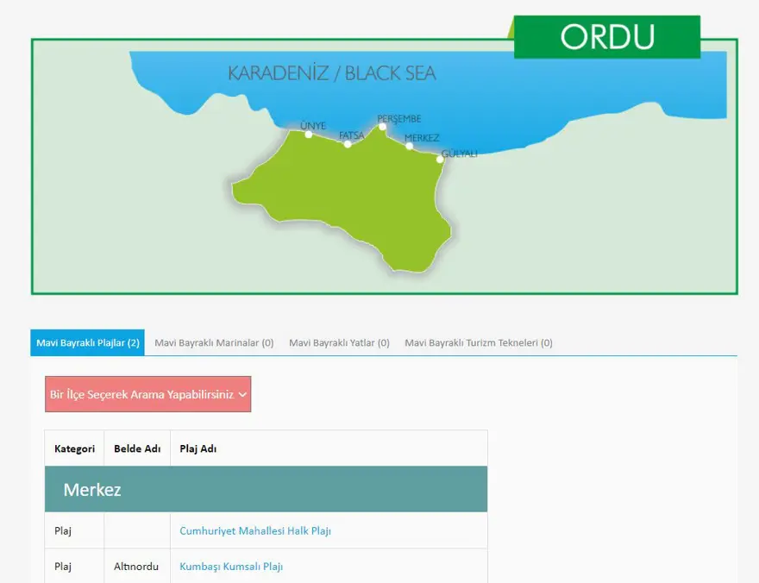Select the Merkez marker on the map
The width and height of the screenshot is (759, 583).
coord(410,146)
